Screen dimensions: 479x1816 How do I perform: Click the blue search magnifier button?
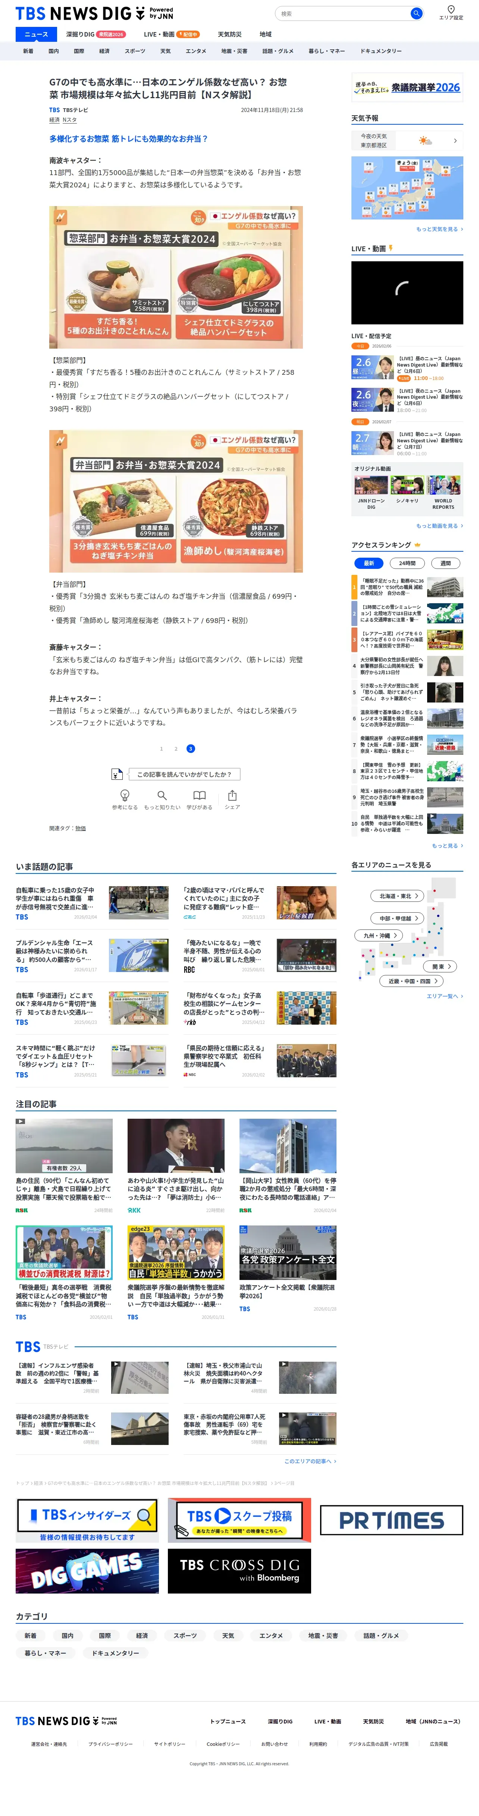(416, 13)
